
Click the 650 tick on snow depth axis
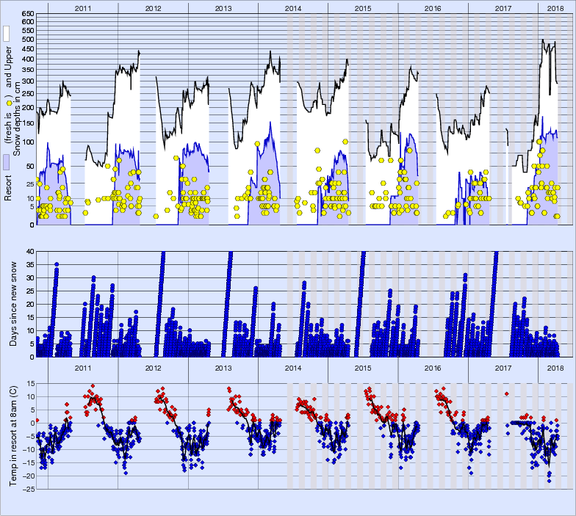pyautogui.click(x=27, y=14)
